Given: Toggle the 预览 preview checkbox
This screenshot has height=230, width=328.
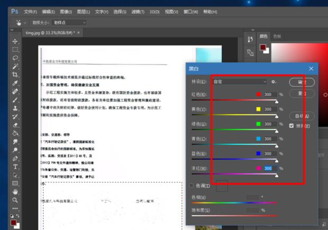Looking at the screenshot, I should point(291,126).
